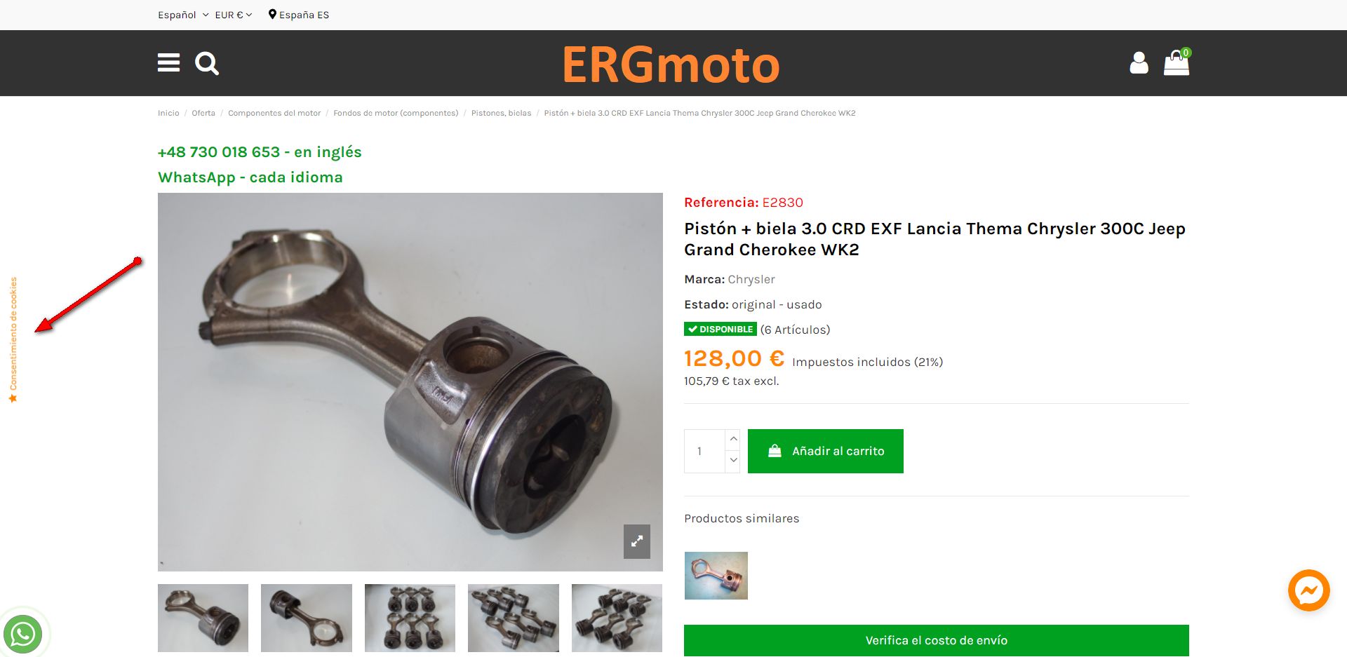Add product with Añadir al carrito
This screenshot has height=657, width=1347.
tap(826, 451)
